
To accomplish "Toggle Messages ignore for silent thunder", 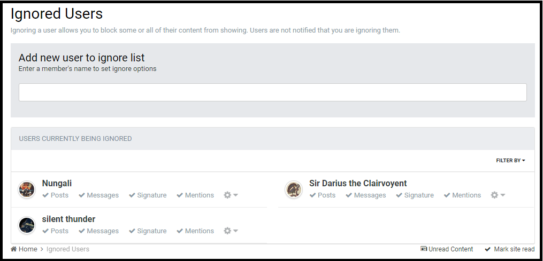I will pyautogui.click(x=98, y=231).
